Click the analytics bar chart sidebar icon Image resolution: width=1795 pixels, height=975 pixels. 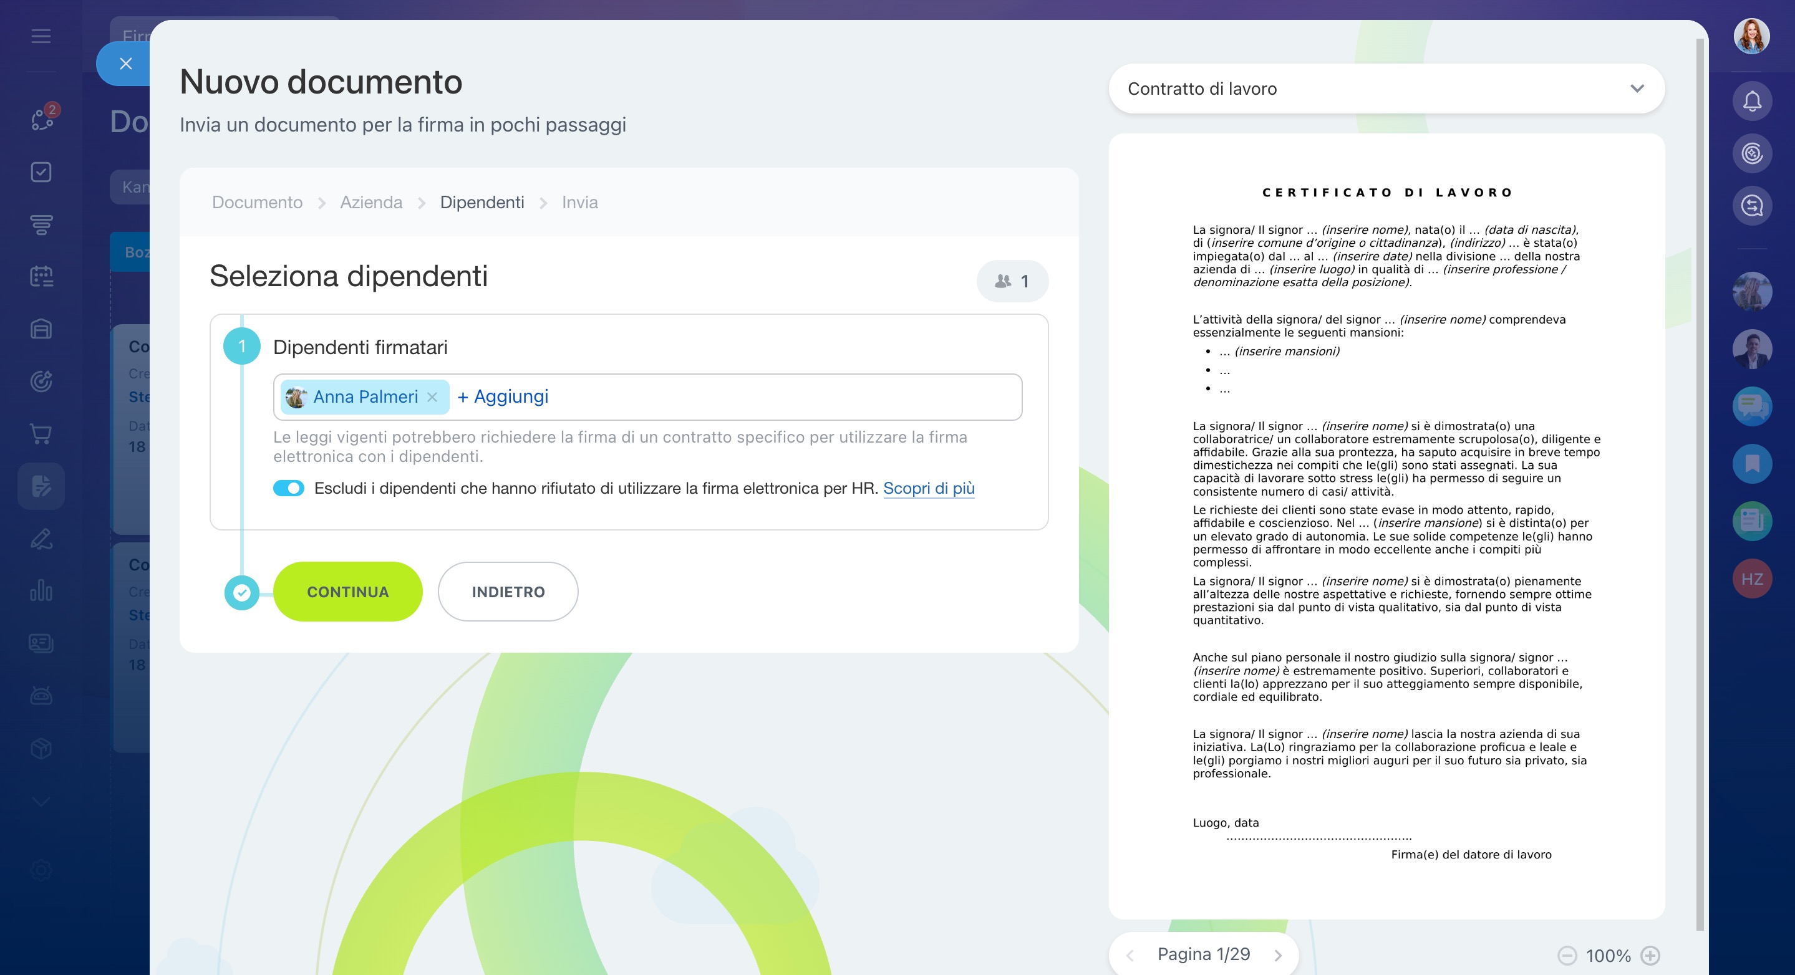tap(41, 590)
